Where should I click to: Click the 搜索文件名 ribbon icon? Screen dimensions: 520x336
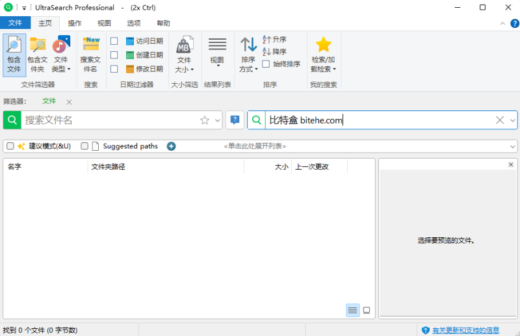click(90, 55)
